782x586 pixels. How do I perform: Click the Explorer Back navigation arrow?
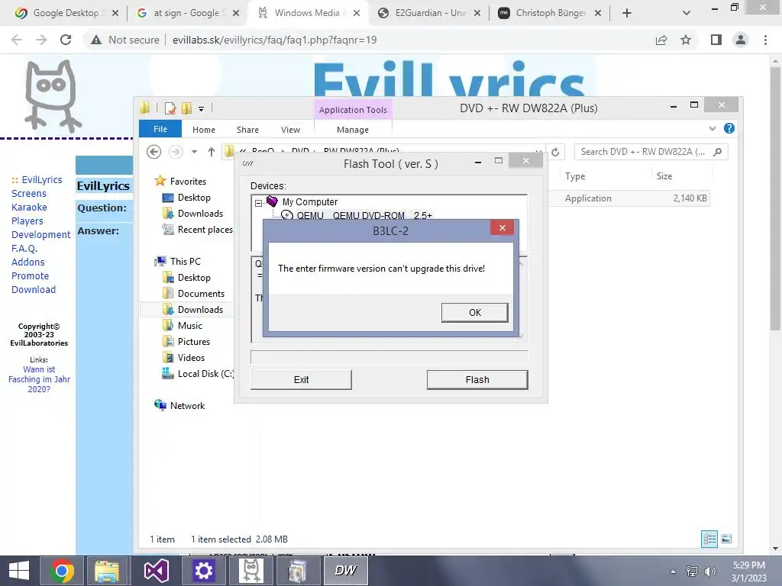click(x=153, y=152)
